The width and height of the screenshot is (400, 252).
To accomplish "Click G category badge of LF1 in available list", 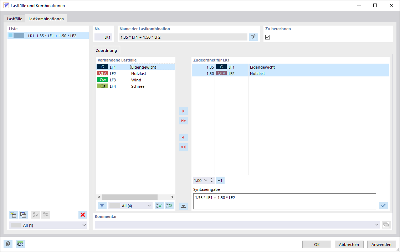I will [103, 67].
